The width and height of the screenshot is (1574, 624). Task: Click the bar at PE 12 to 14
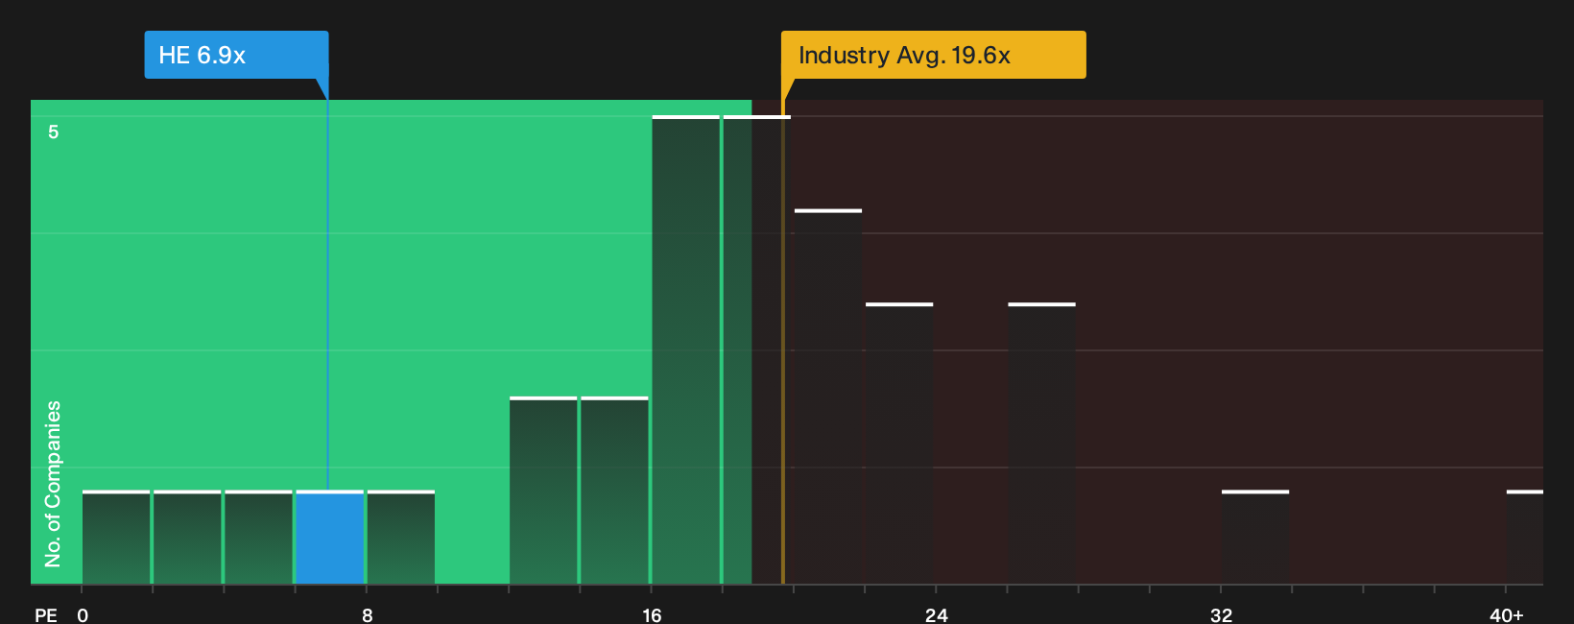point(543,491)
